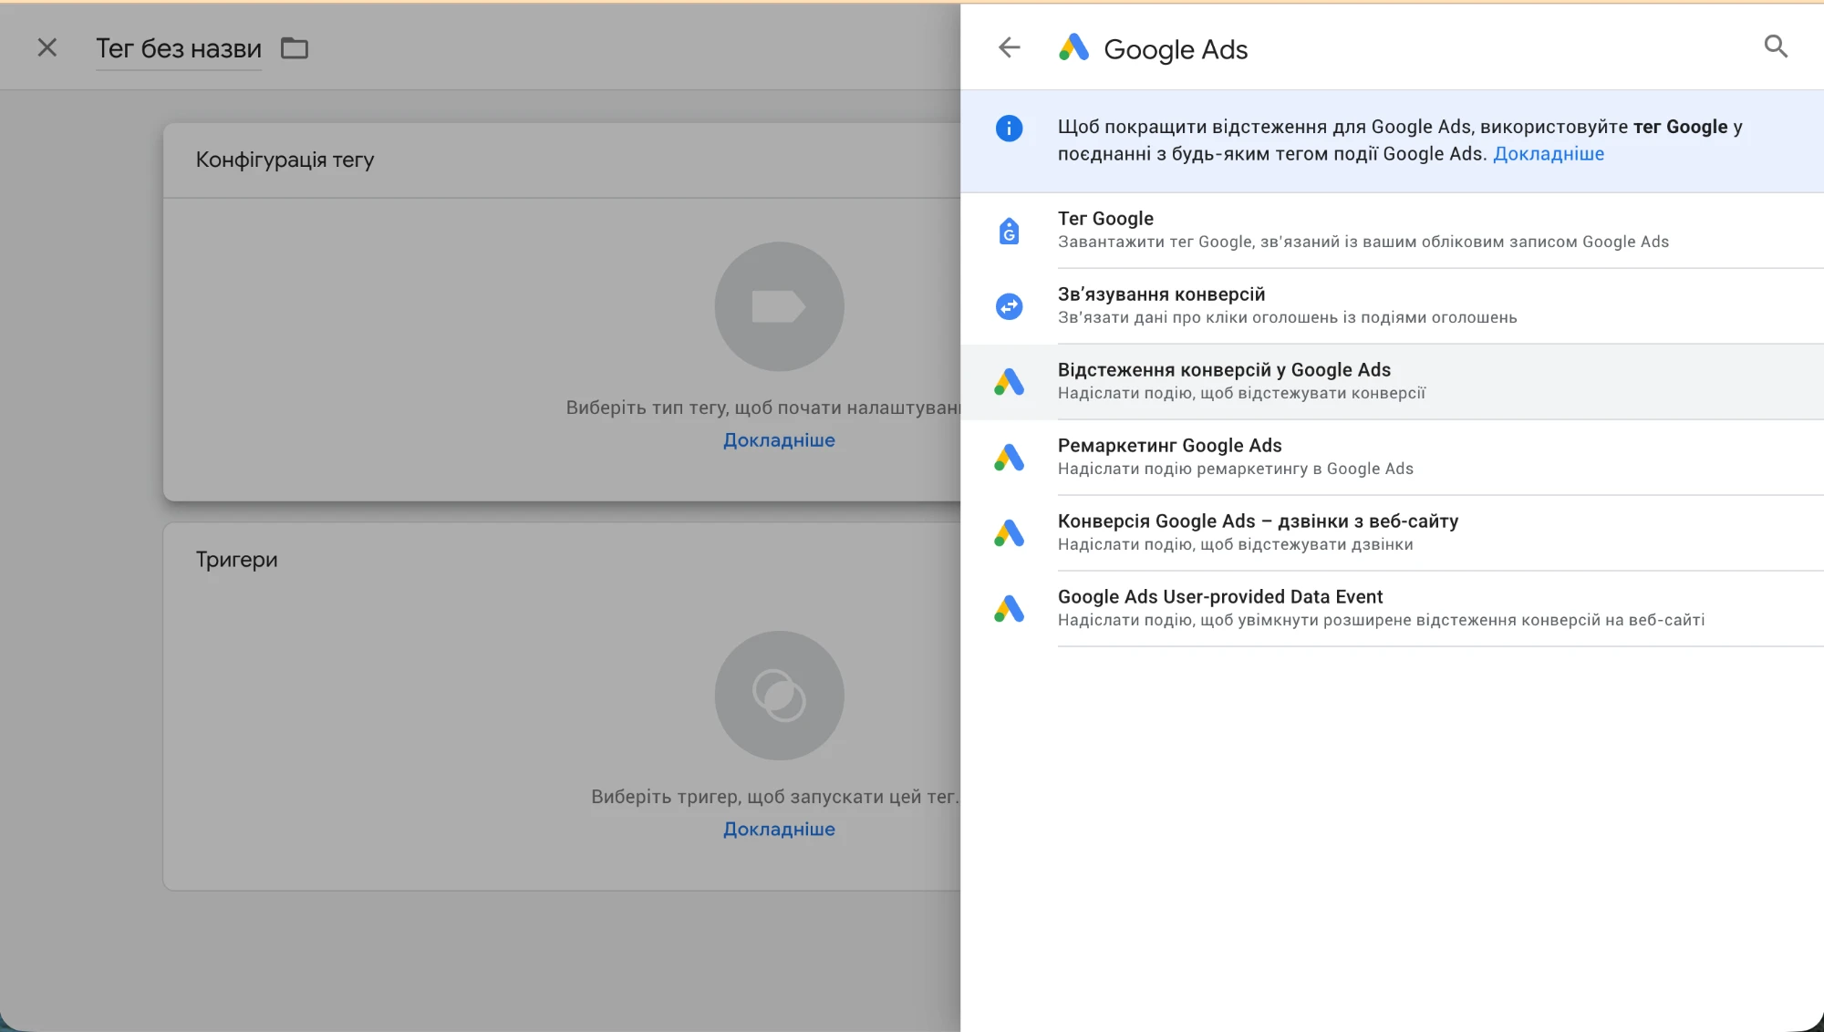Click the Google Ads logo in the panel header

click(x=1073, y=47)
